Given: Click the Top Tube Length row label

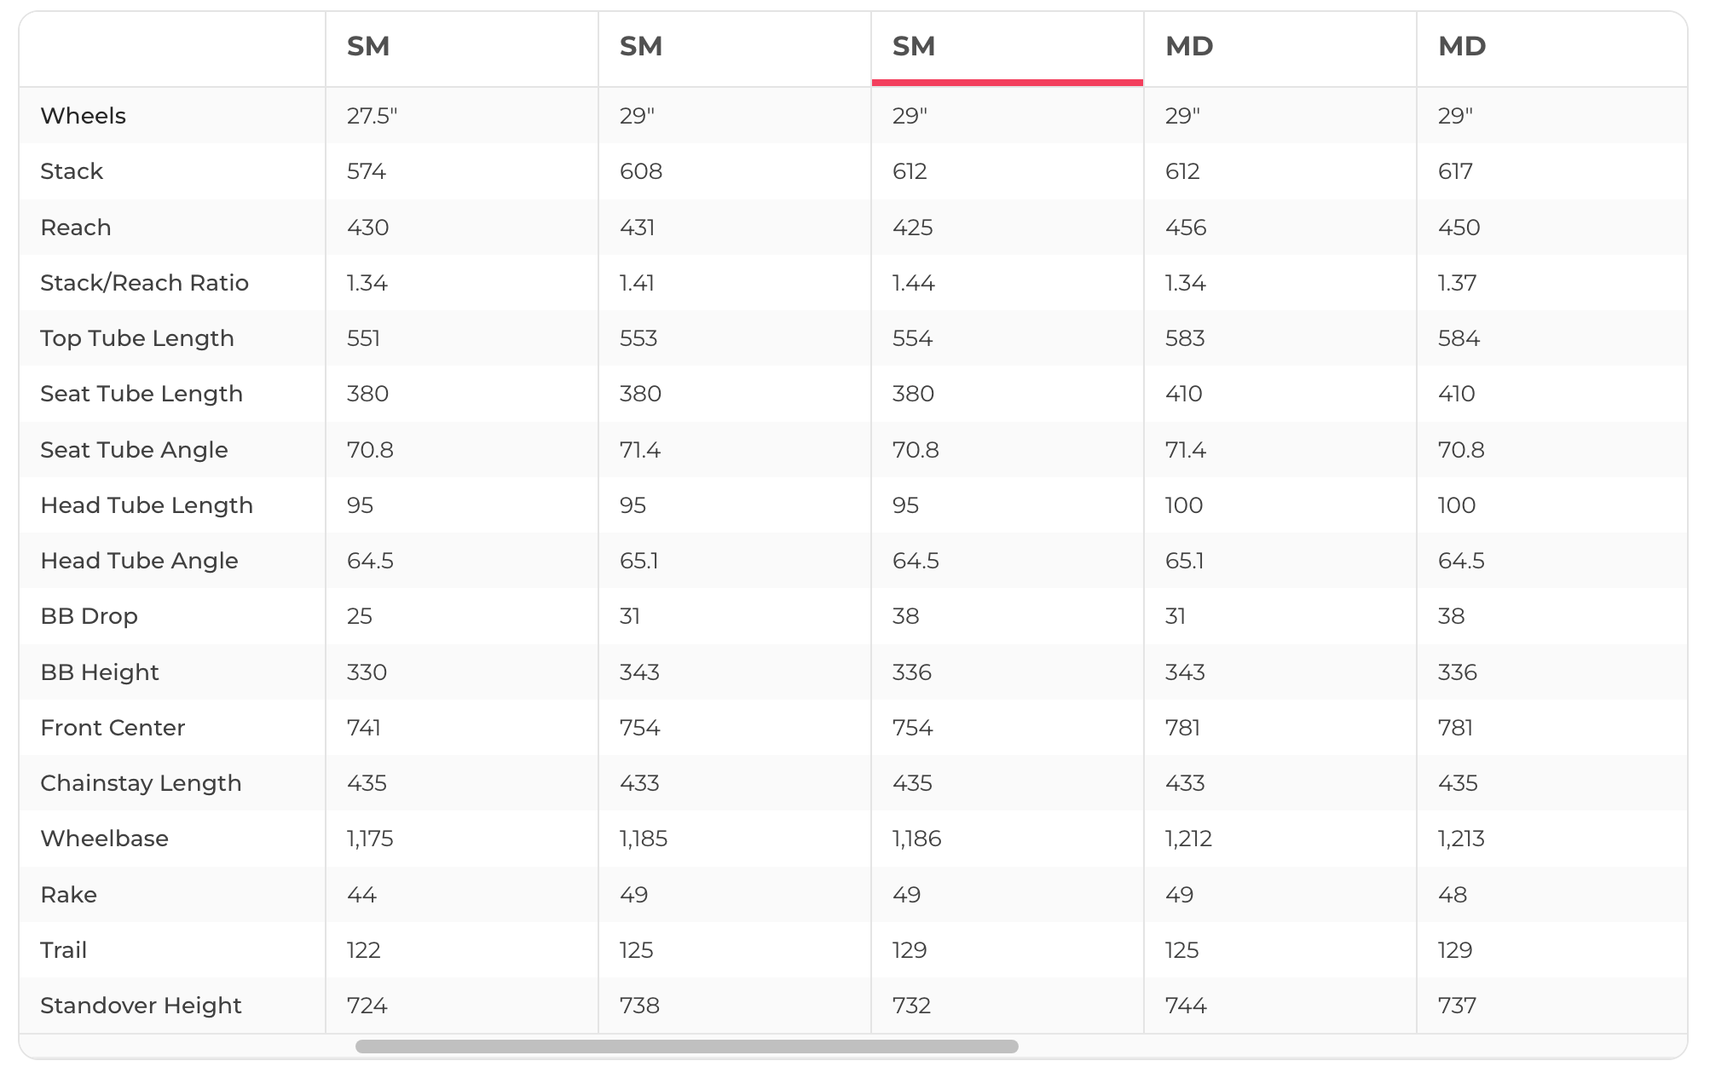Looking at the screenshot, I should 137,338.
